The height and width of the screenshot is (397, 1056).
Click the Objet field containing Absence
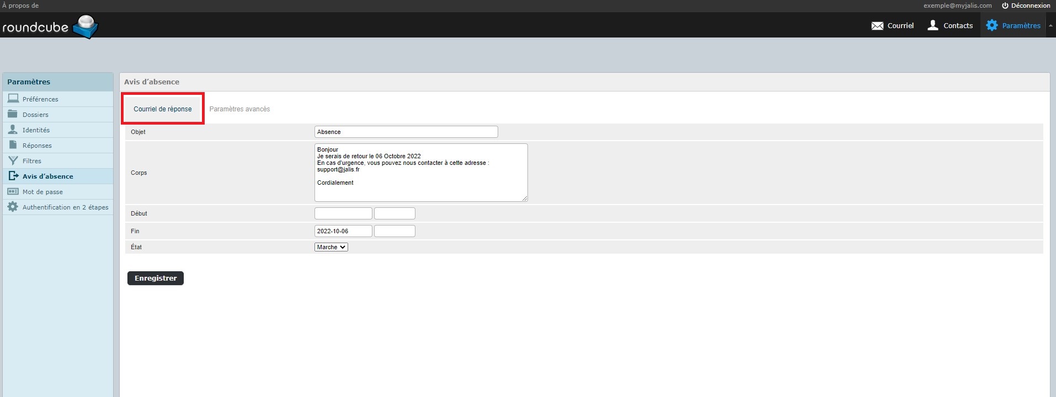[406, 132]
